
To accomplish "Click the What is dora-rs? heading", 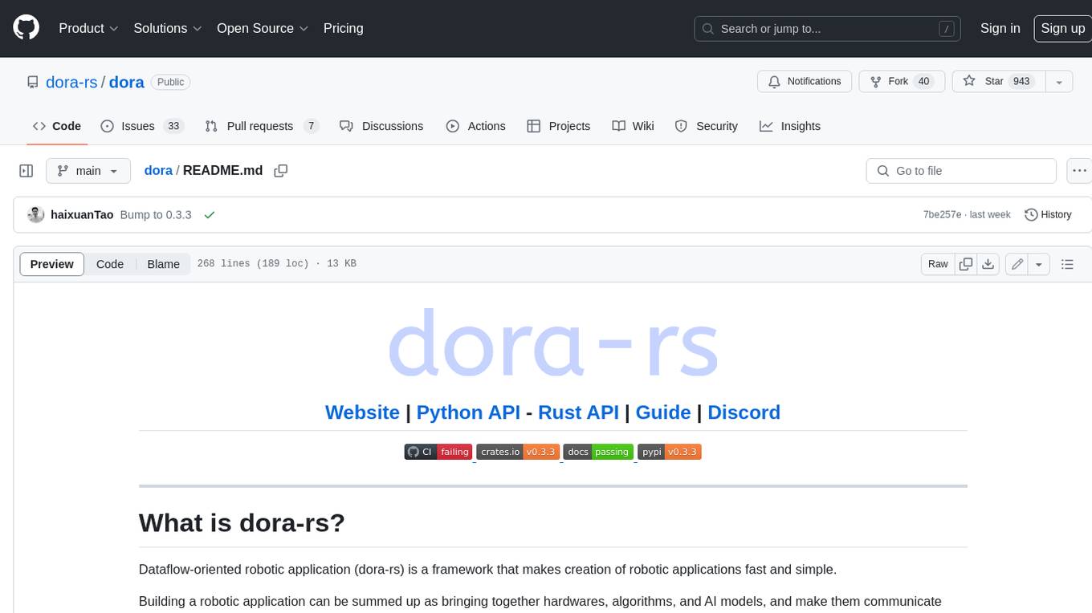I will tap(242, 523).
